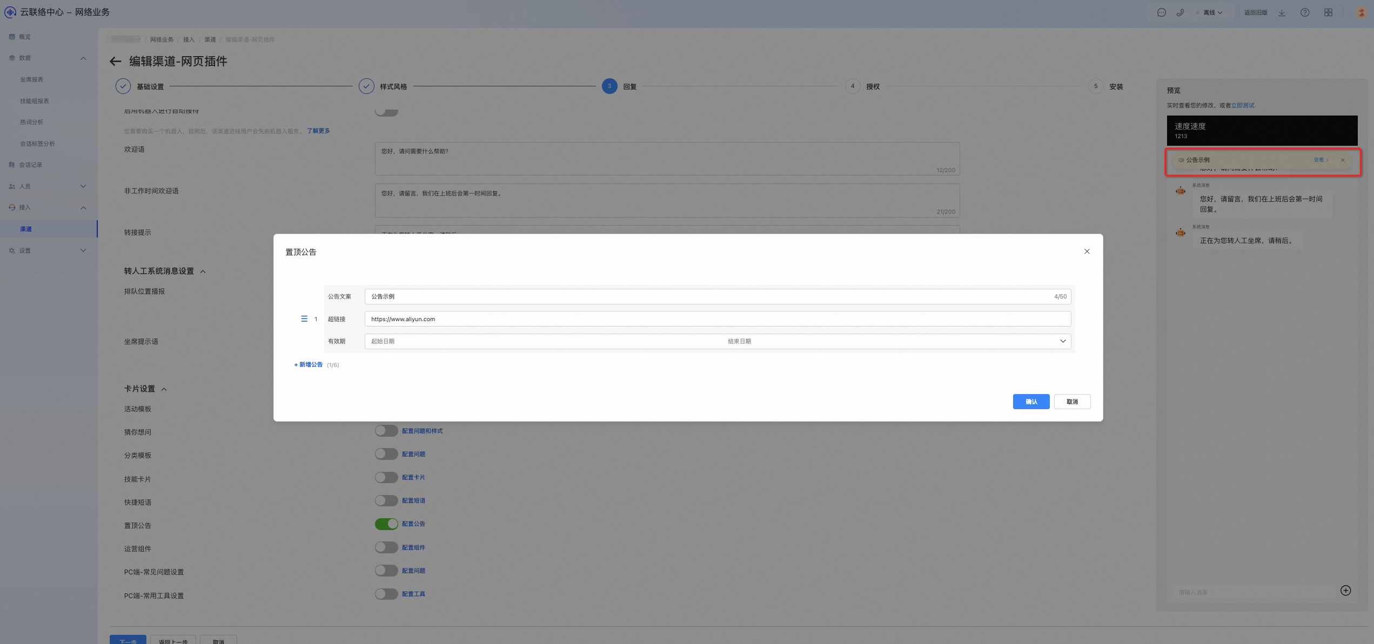Click the back arrow beside 编辑渠道-网页插件
The width and height of the screenshot is (1374, 644).
click(115, 62)
